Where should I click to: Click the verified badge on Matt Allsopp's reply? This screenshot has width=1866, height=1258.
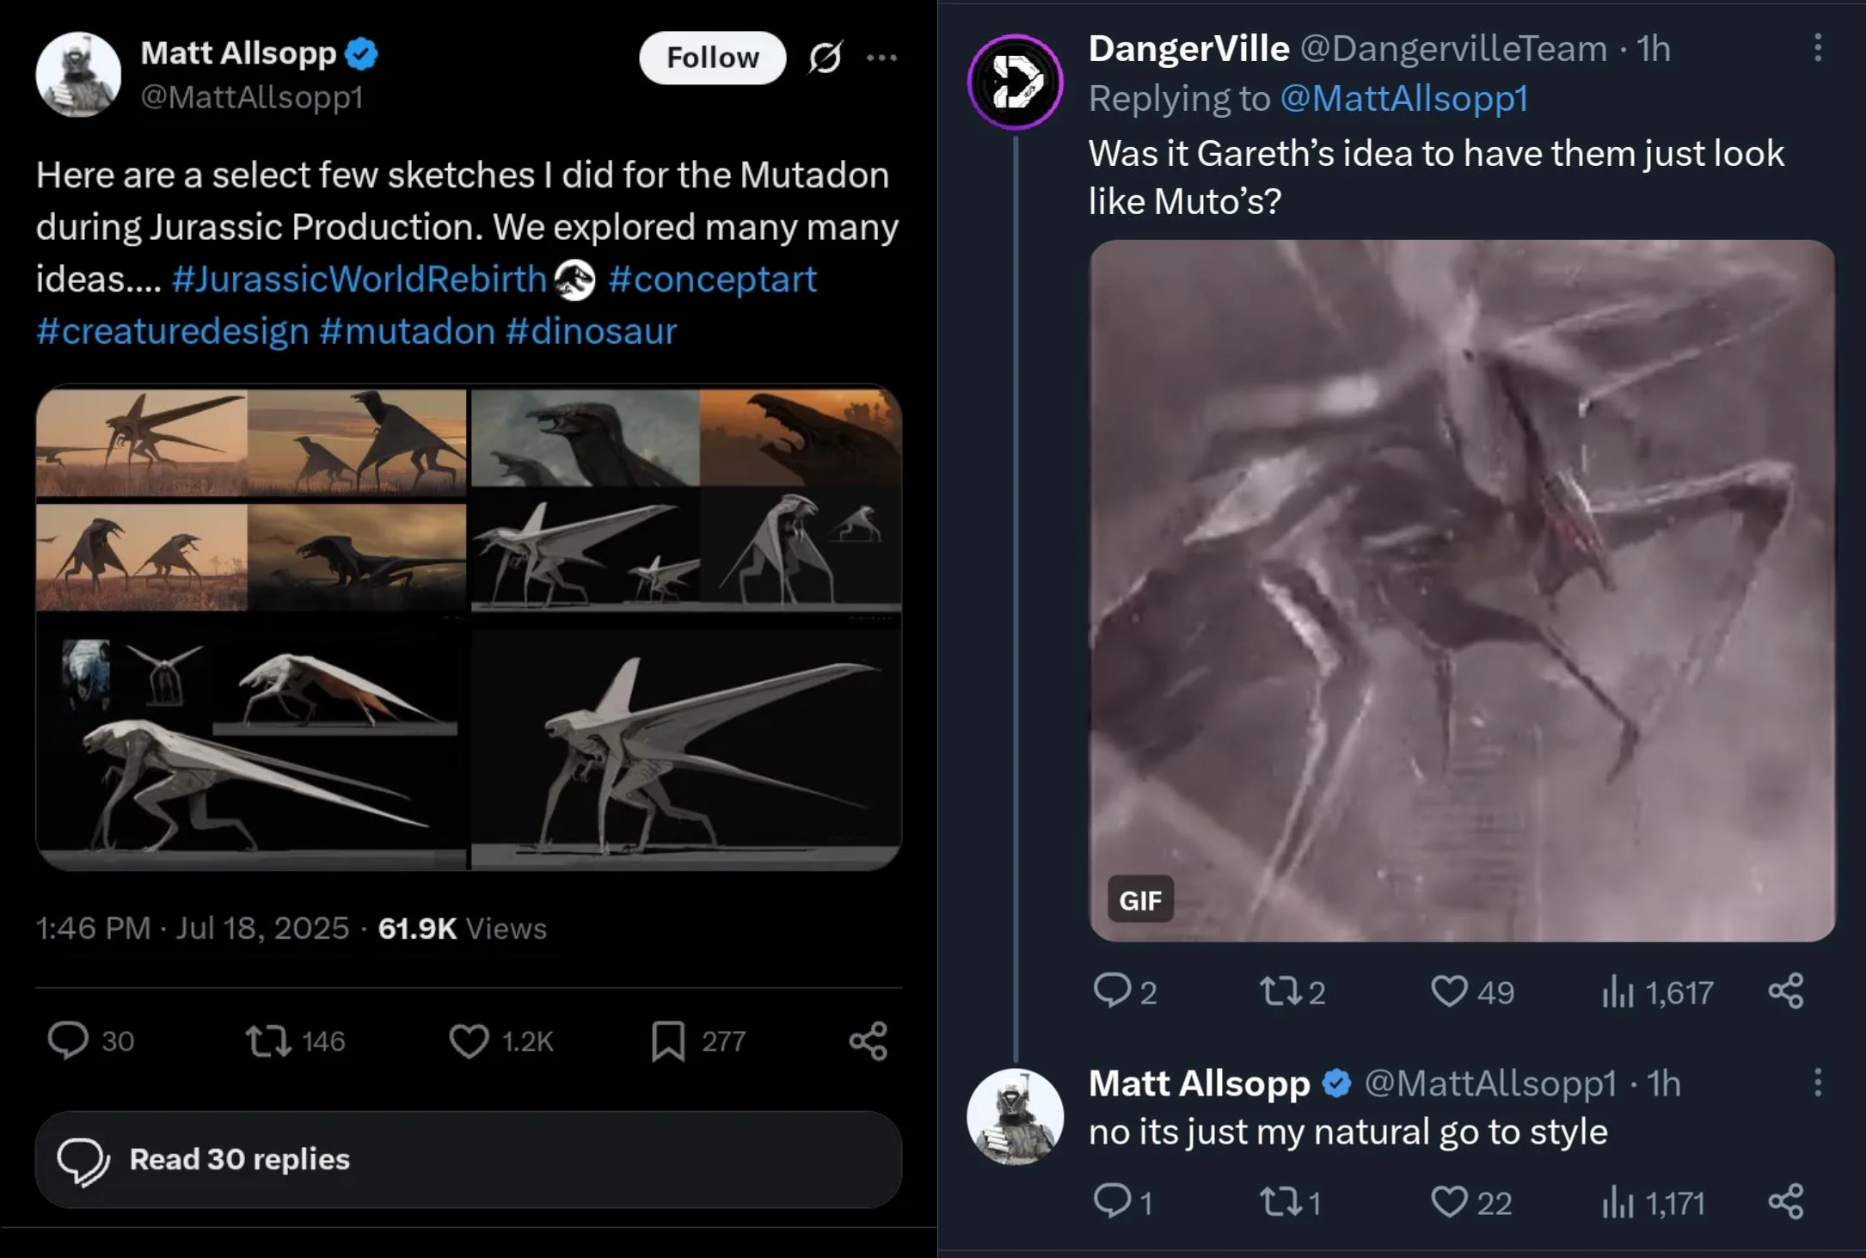pos(1336,1083)
